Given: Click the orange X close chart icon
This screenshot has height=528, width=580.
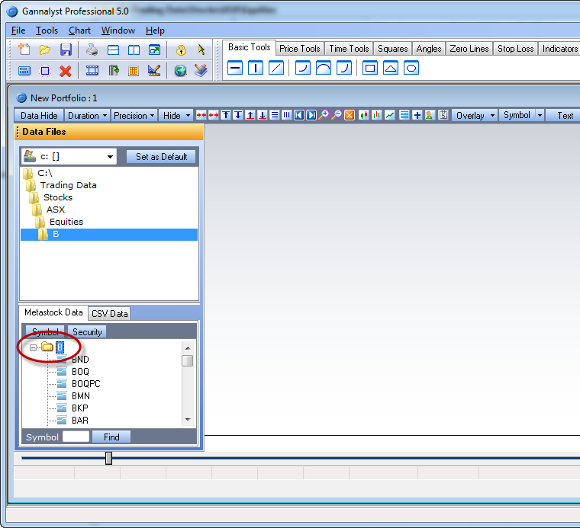Looking at the screenshot, I should tap(350, 115).
